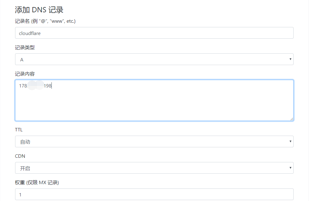Open the CDN dropdown showing 开启
The width and height of the screenshot is (309, 201).
click(x=154, y=168)
